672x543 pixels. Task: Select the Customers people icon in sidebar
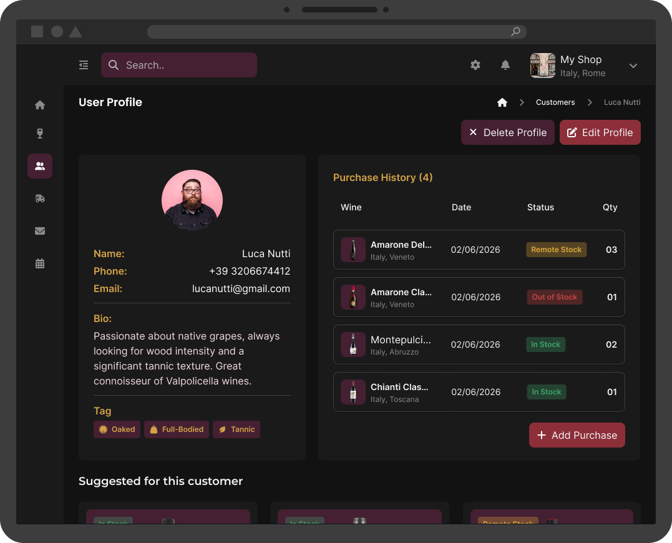(40, 166)
